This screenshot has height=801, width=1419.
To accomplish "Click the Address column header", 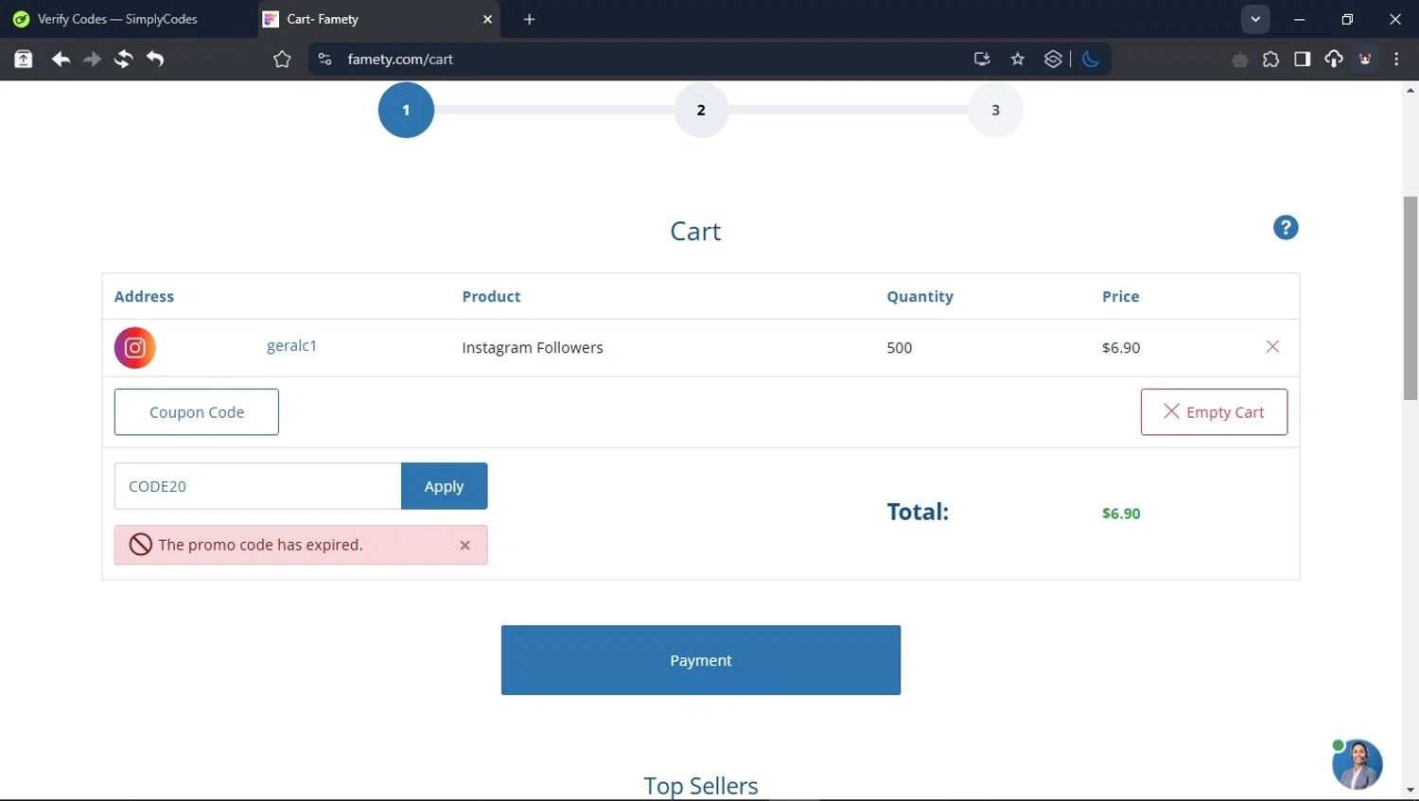I will pos(144,297).
